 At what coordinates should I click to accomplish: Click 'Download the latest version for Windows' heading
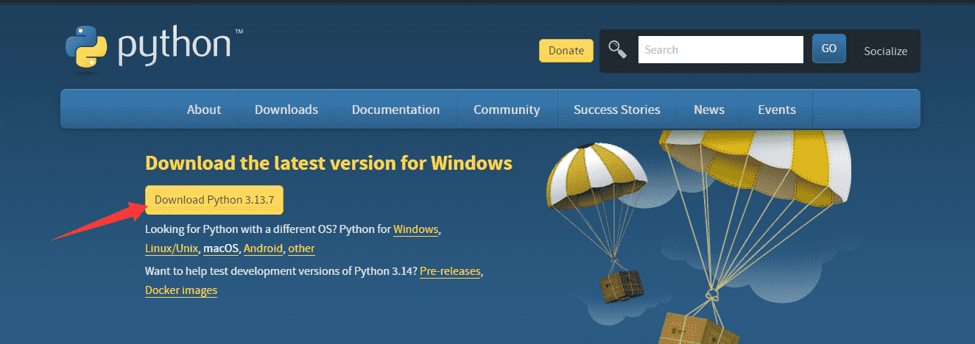click(328, 162)
